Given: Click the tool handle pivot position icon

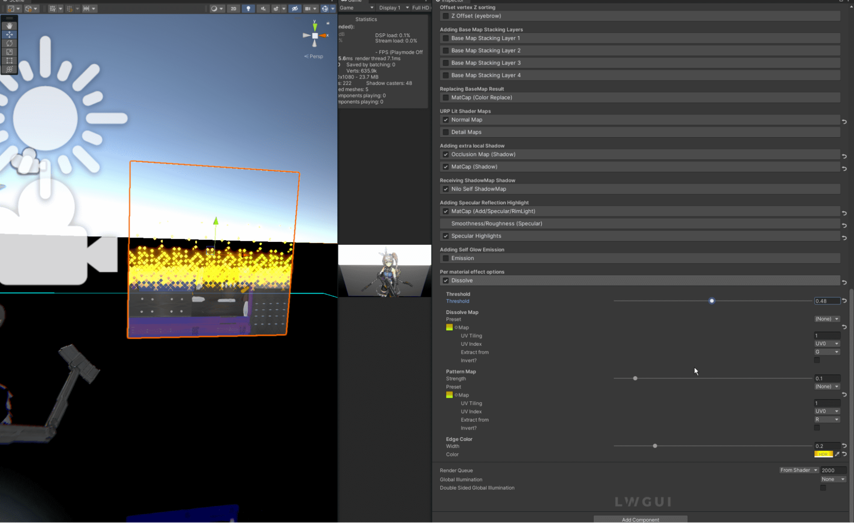Looking at the screenshot, I should point(11,9).
